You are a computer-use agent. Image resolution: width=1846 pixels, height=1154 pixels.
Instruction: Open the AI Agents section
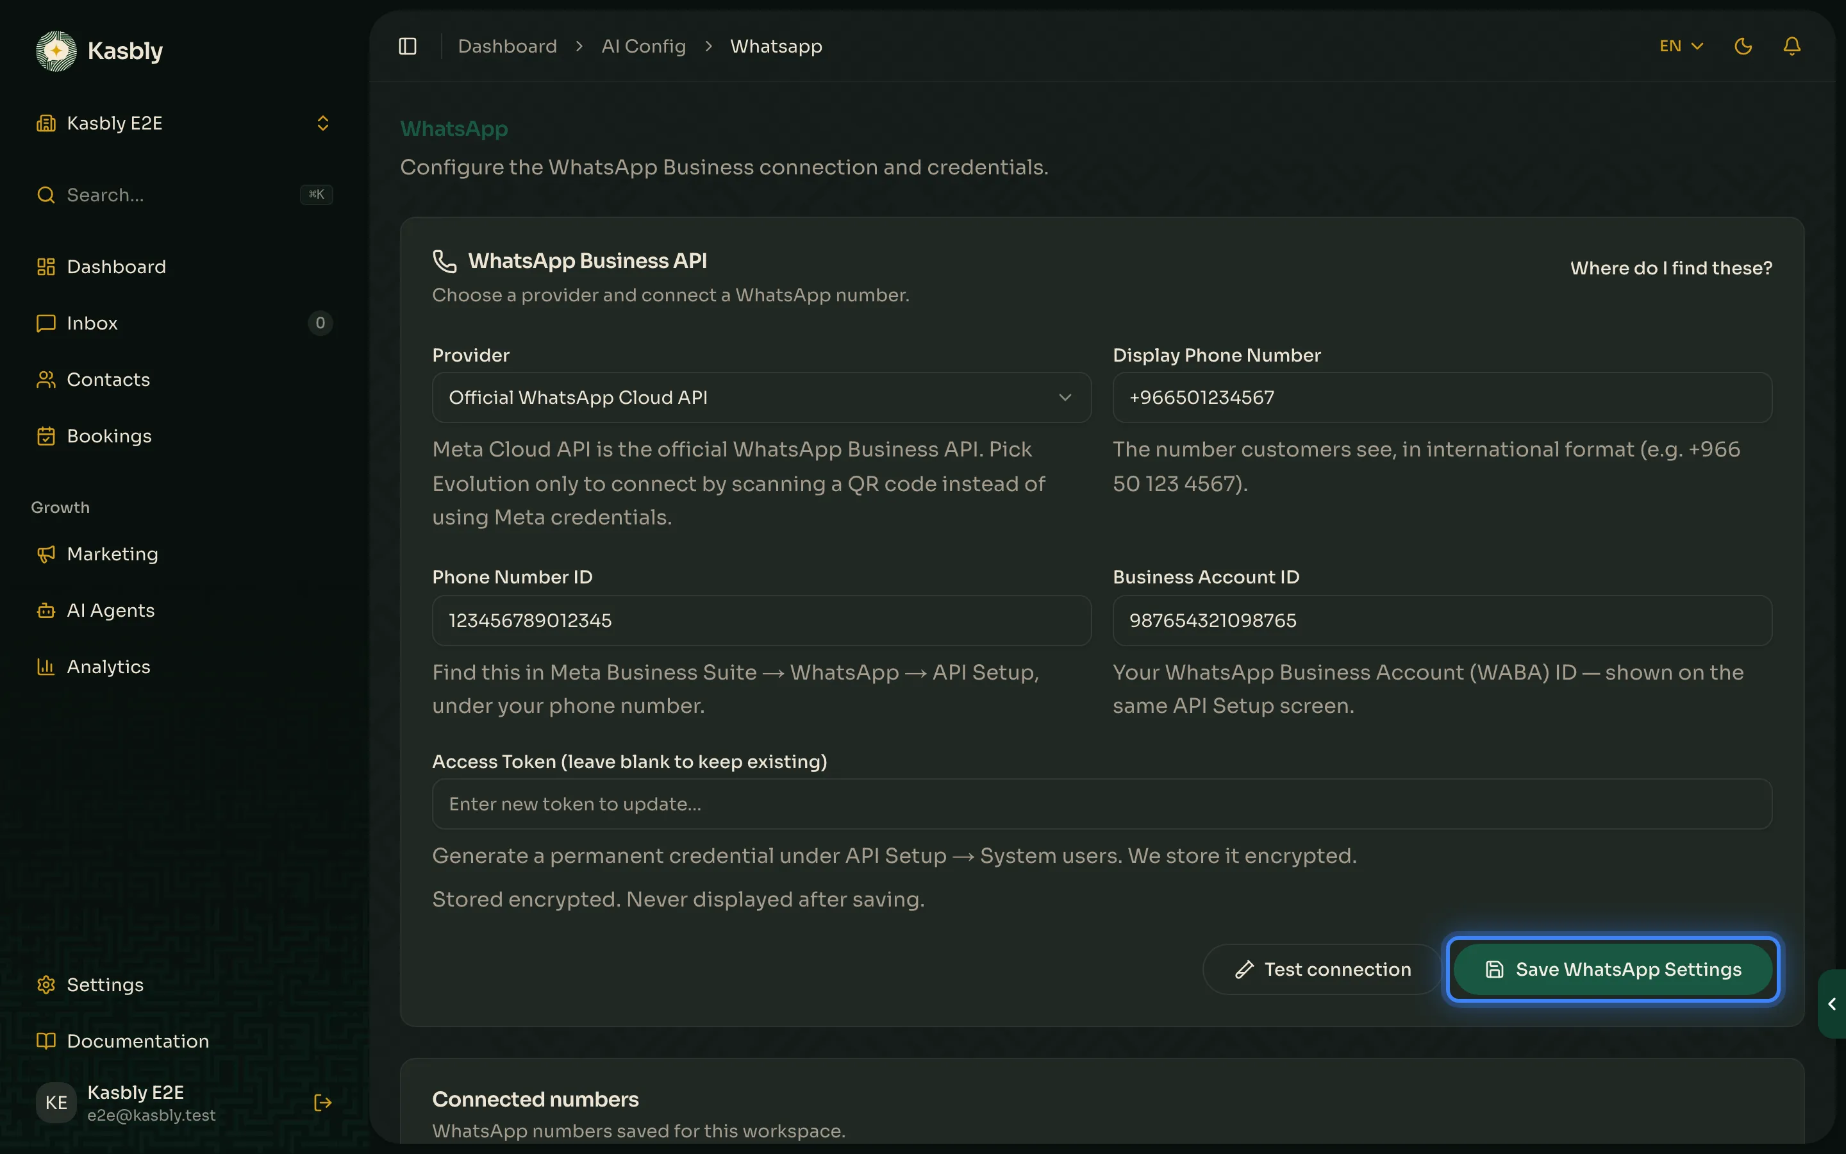[183, 610]
